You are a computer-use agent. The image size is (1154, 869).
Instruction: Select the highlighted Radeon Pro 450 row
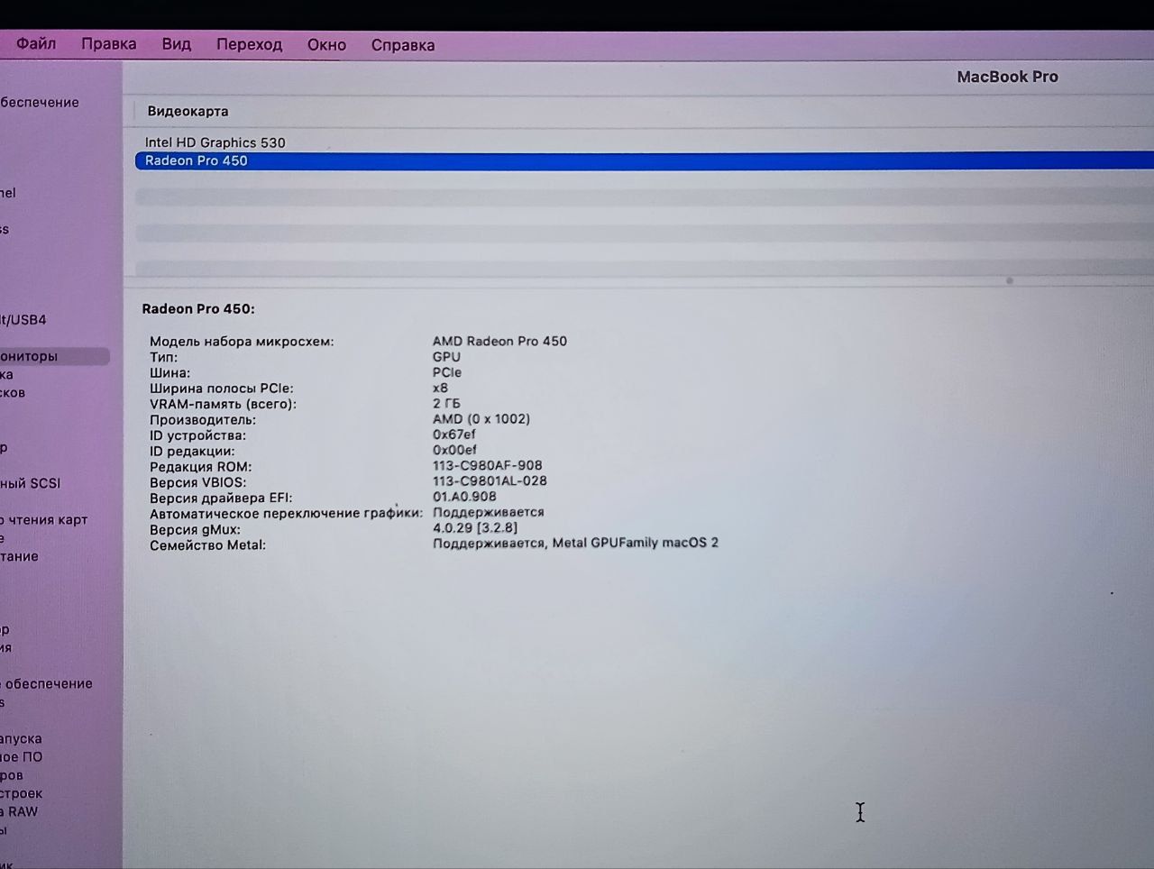tap(644, 160)
